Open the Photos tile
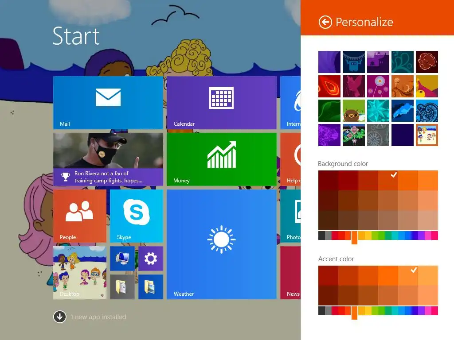Viewport: 454px width, 340px height. click(290, 216)
